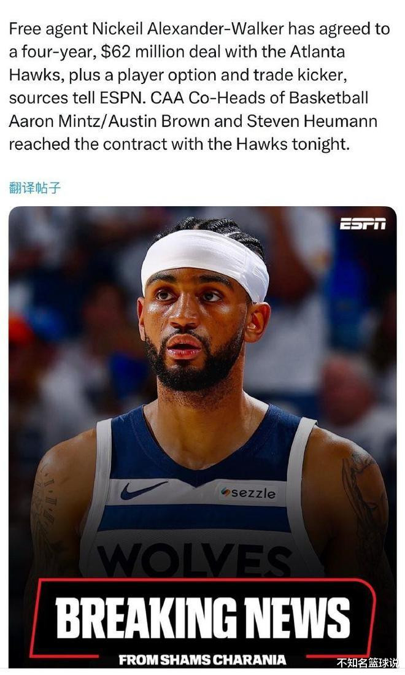This screenshot has width=405, height=675.
Task: Click the sezzle sponsor patch
Action: (x=248, y=493)
